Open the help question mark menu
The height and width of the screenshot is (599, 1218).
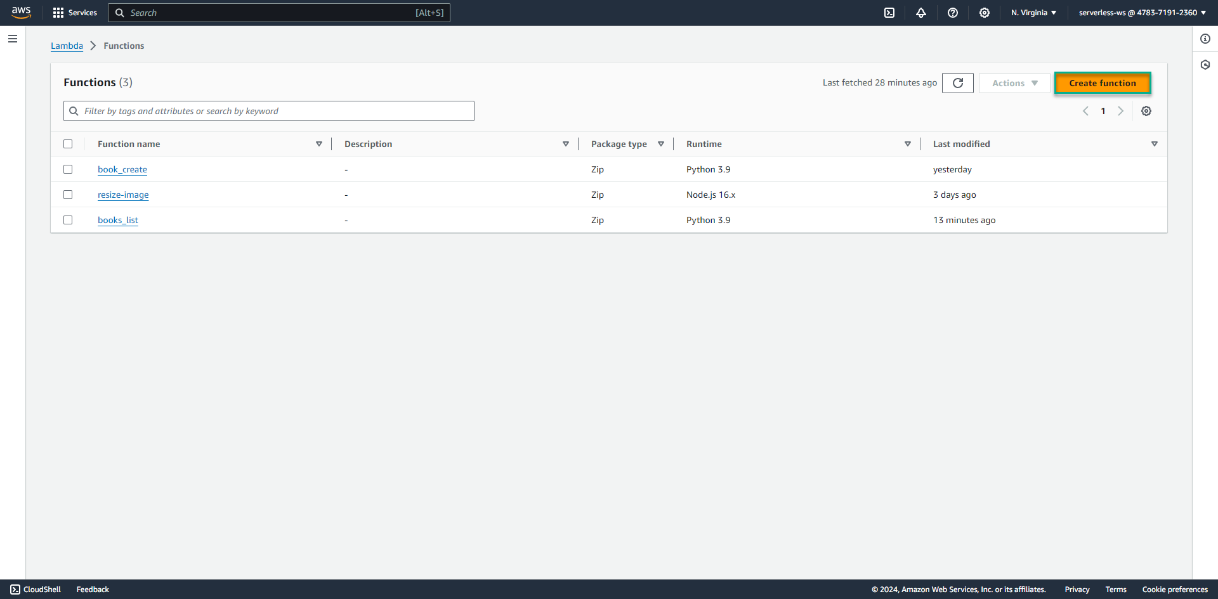[953, 13]
